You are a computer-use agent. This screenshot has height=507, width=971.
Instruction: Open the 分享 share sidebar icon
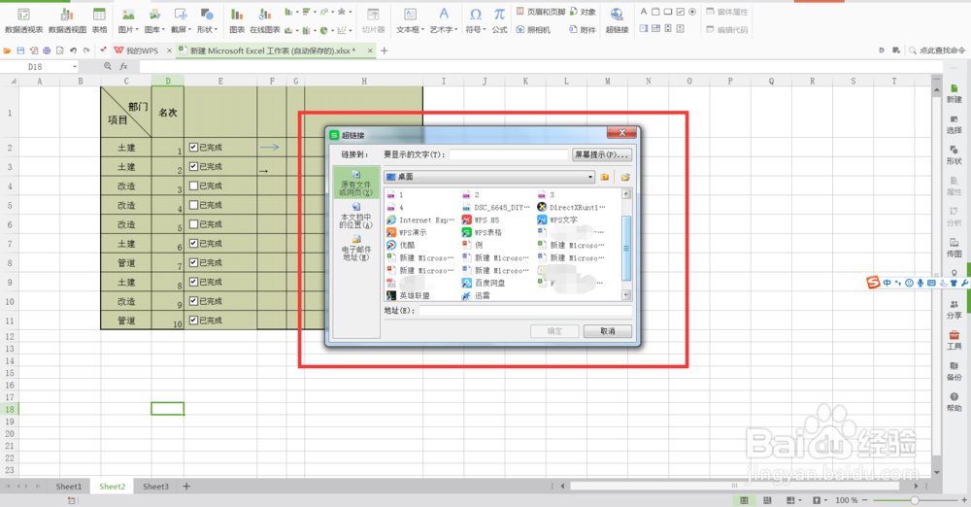coord(954,309)
